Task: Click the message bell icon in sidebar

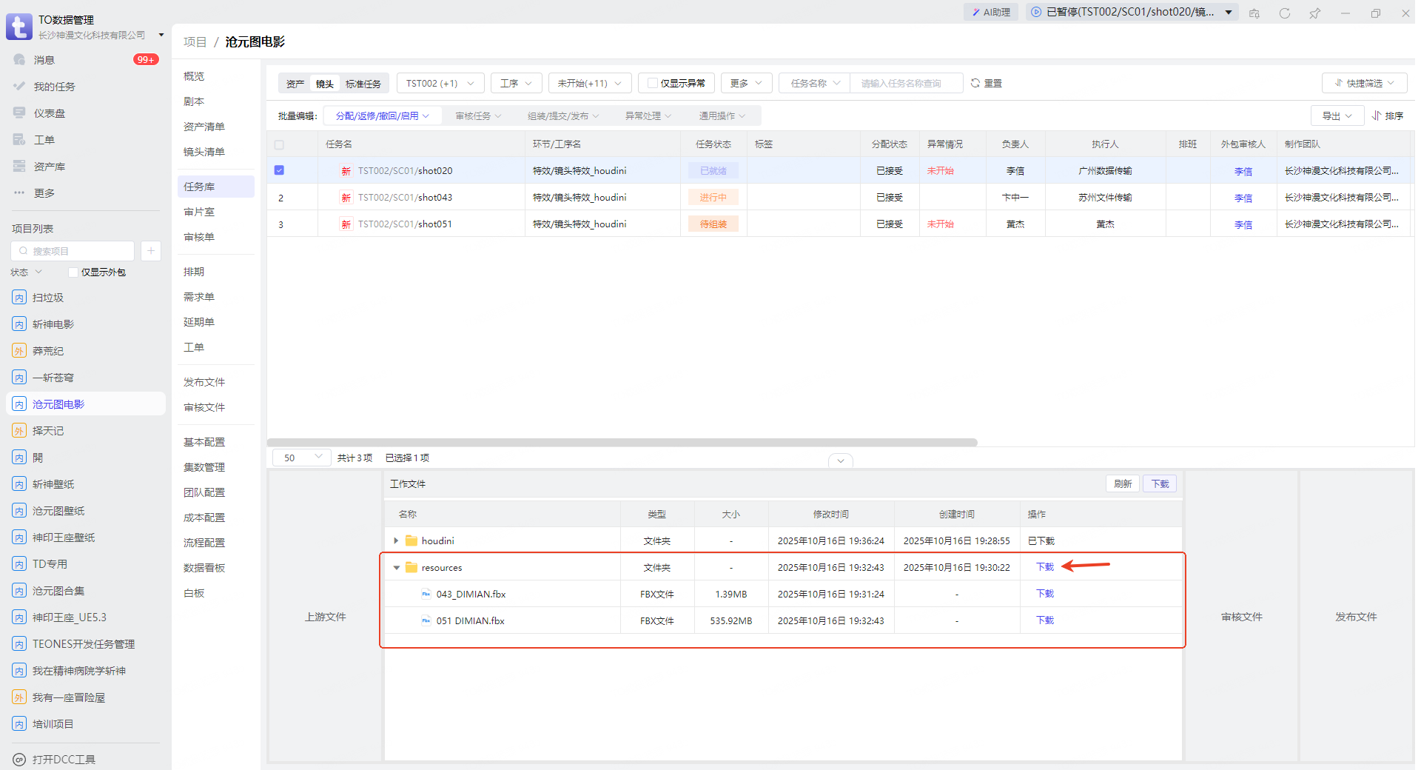Action: tap(19, 60)
